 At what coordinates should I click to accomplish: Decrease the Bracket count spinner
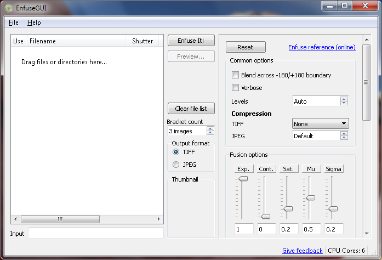(210, 133)
